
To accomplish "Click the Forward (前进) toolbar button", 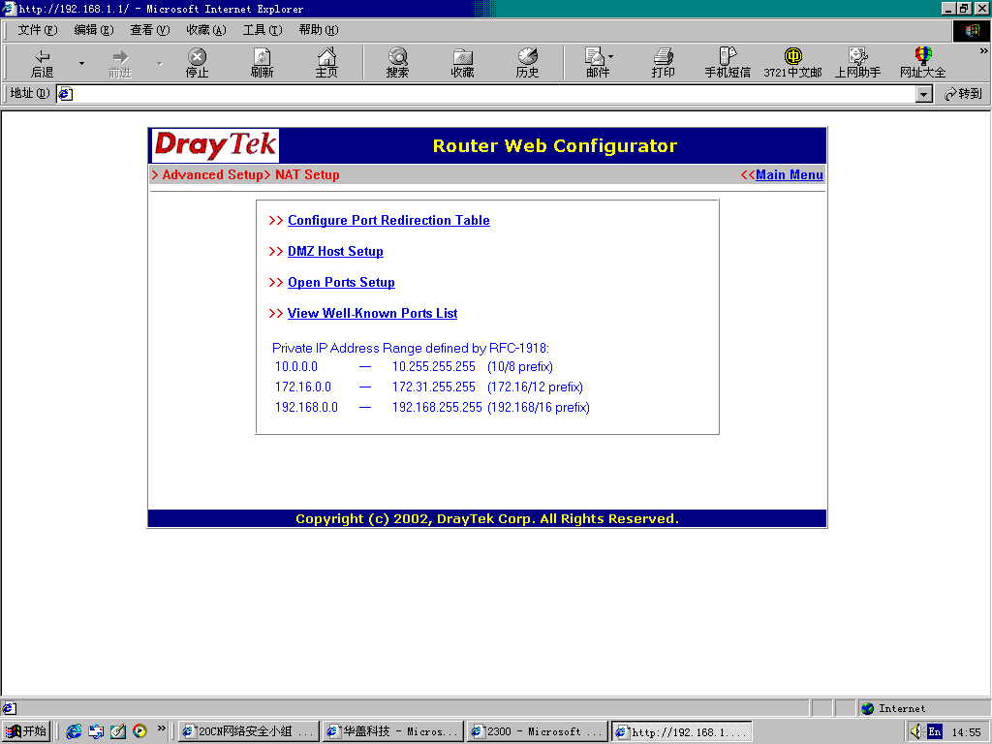I will click(x=119, y=63).
